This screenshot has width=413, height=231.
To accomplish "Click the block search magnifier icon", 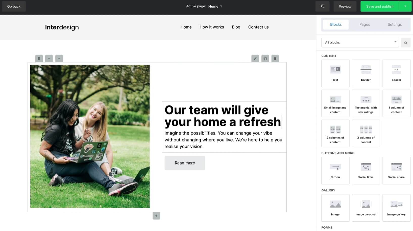I will coord(405,43).
